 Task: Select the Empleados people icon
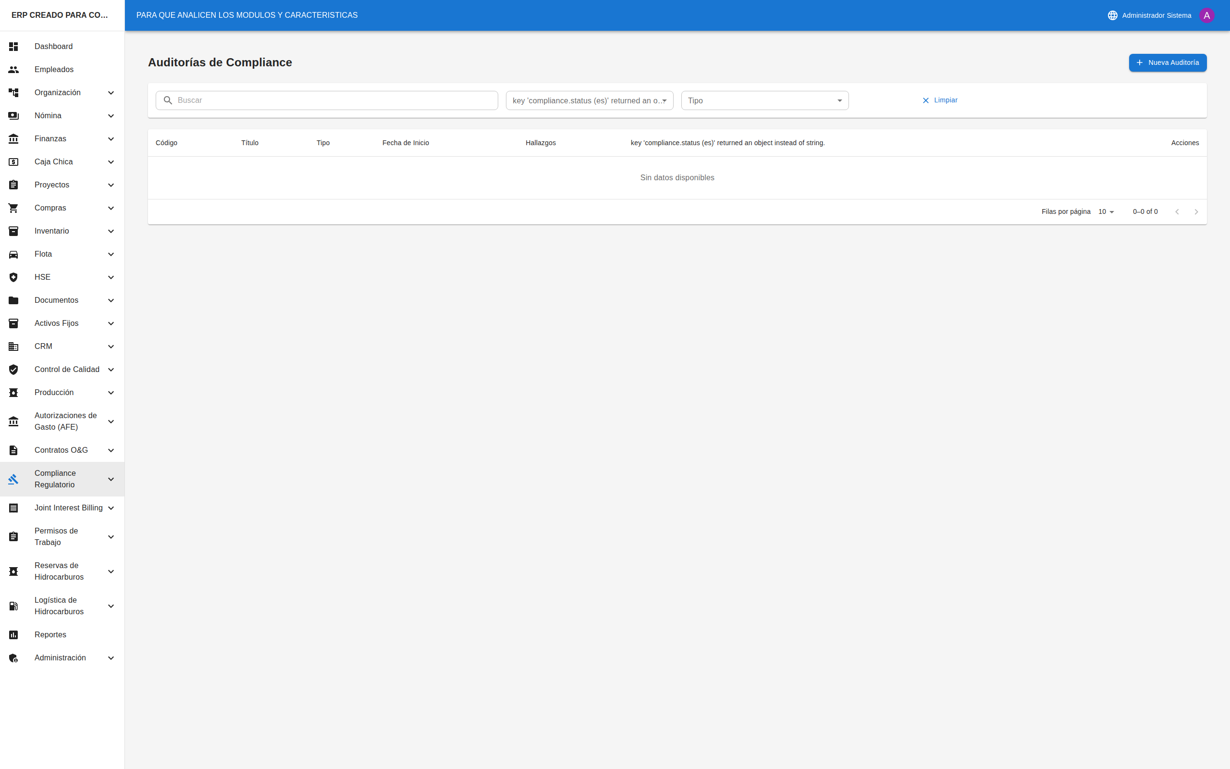pyautogui.click(x=13, y=69)
